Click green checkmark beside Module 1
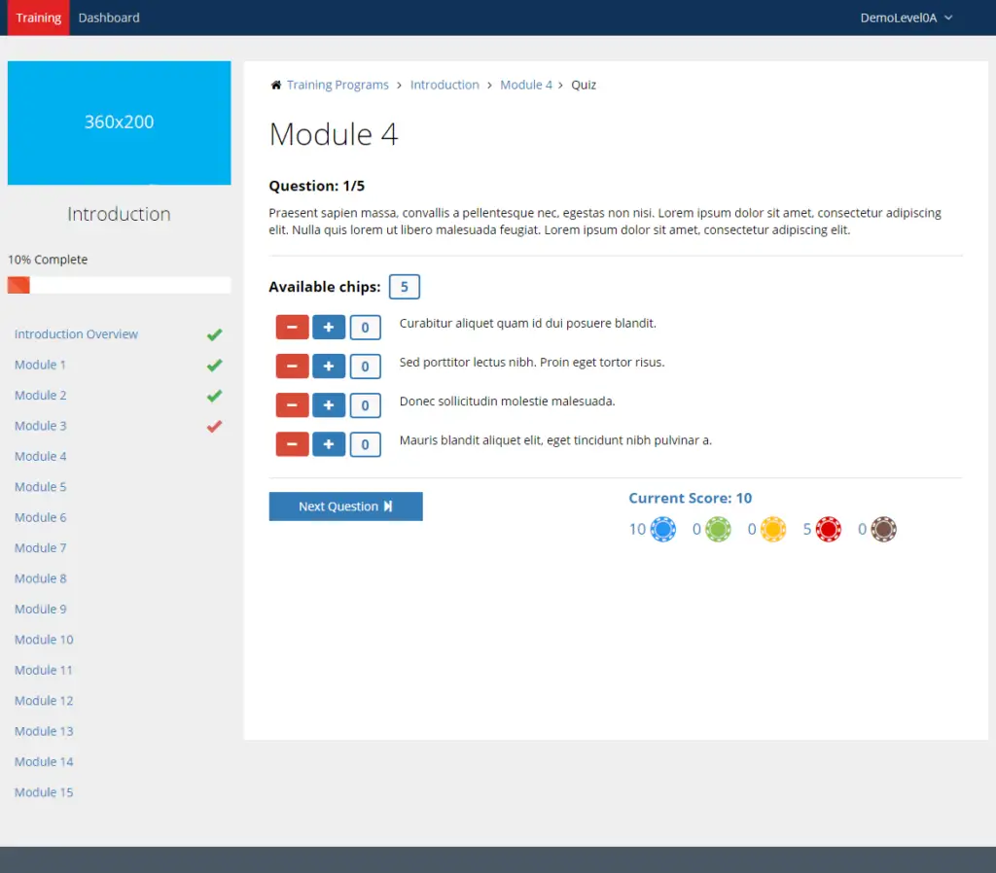This screenshot has width=996, height=873. click(x=215, y=366)
